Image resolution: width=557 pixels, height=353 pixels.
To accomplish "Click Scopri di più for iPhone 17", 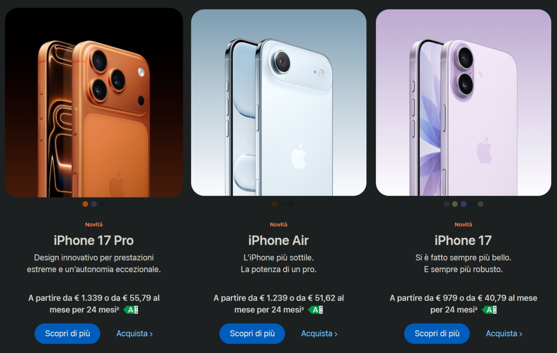I will (x=437, y=333).
